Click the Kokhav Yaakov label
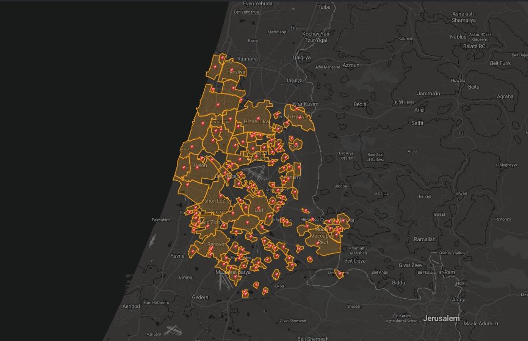The image size is (528, 341). [x=452, y=253]
